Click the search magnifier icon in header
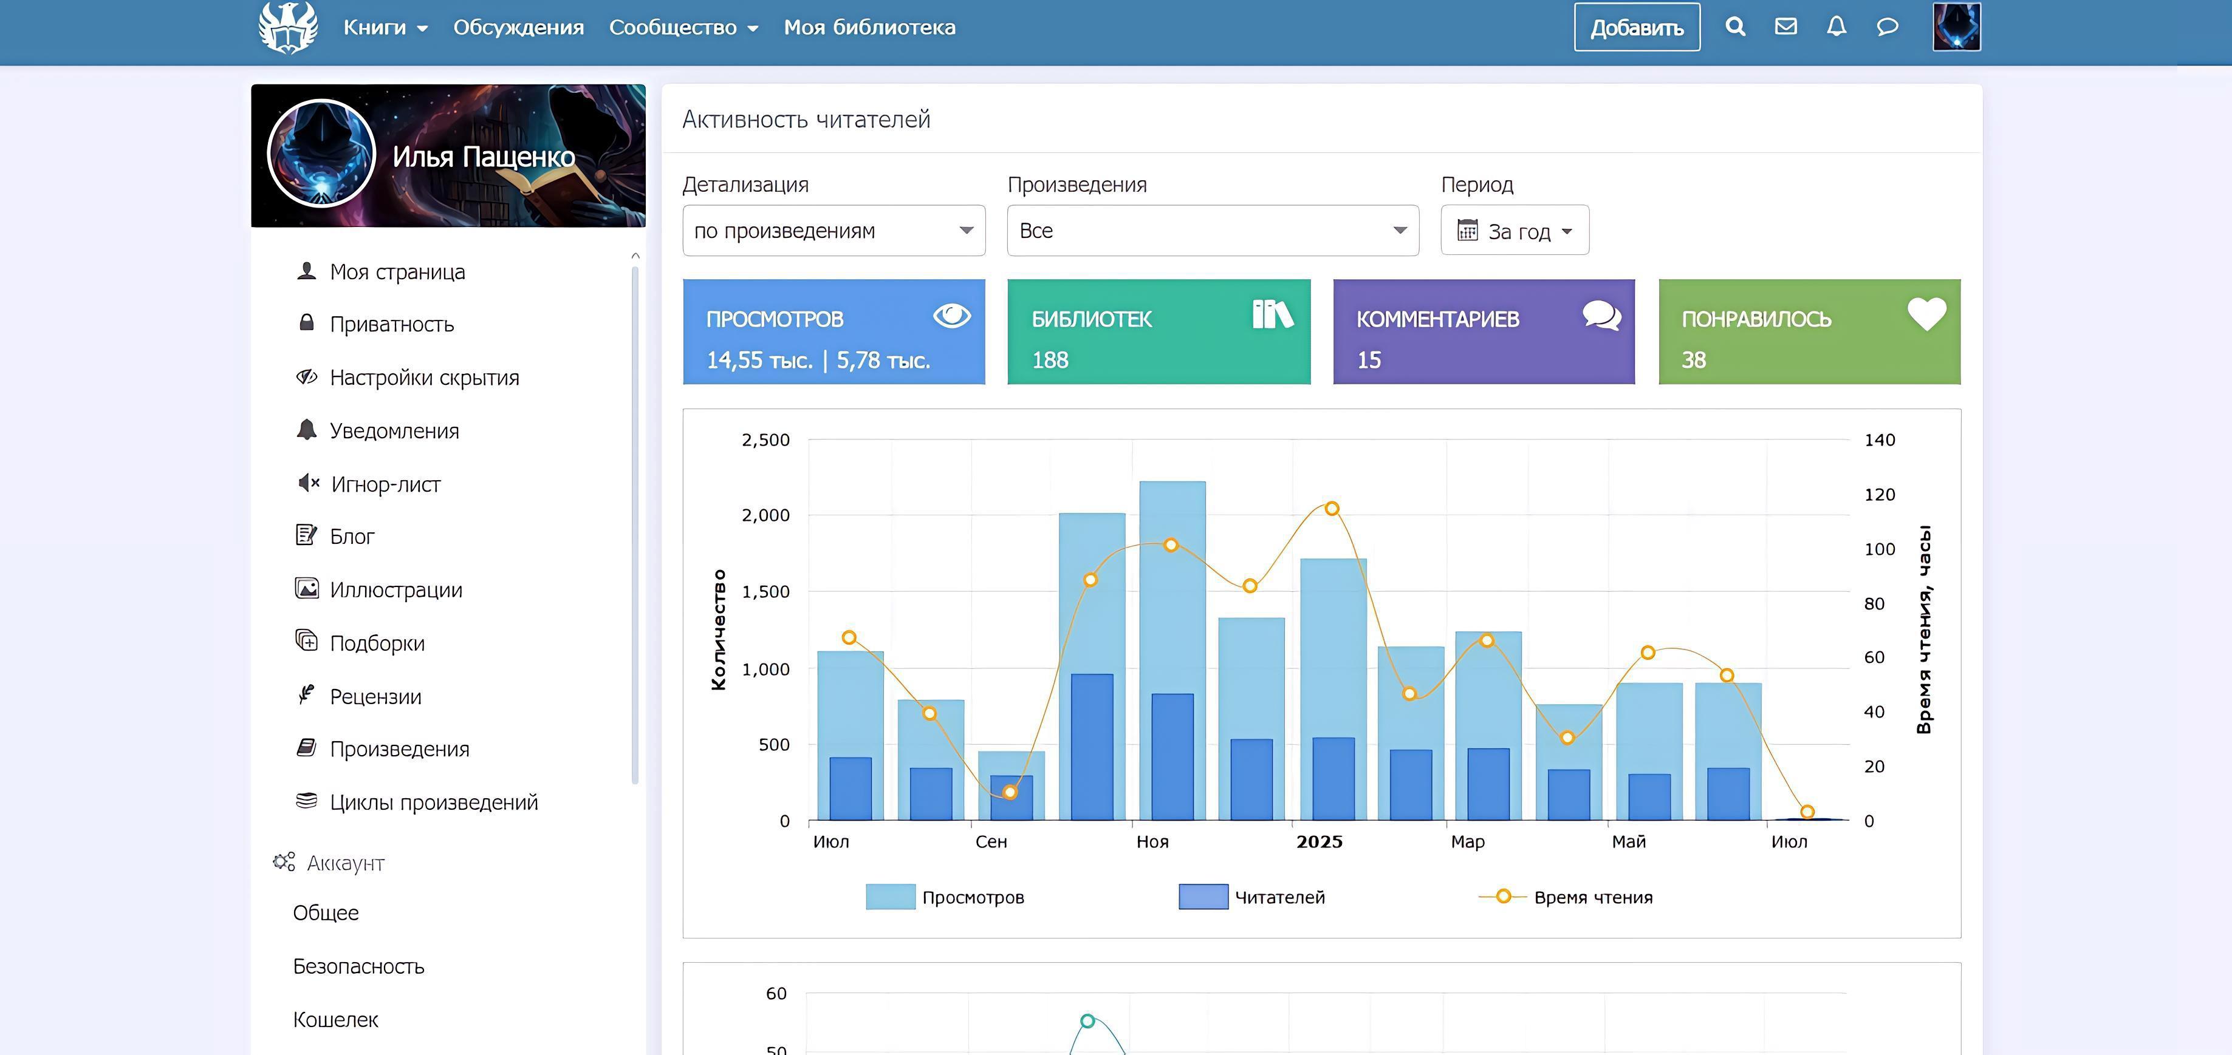 [x=1734, y=27]
